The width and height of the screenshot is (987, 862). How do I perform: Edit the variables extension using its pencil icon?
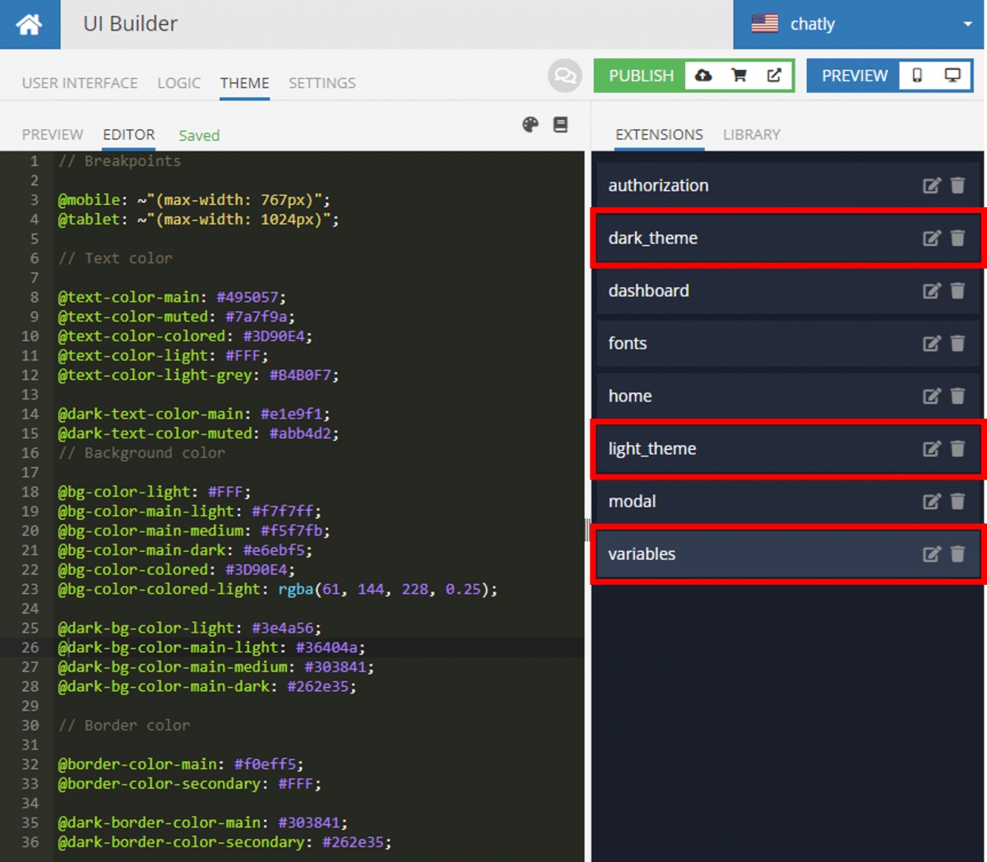(932, 554)
